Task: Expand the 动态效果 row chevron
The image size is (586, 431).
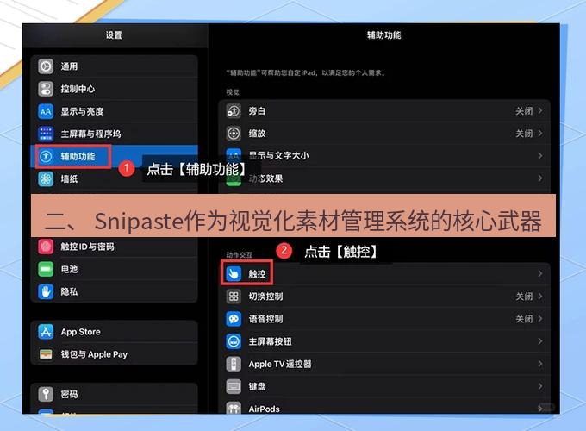Action: click(540, 178)
